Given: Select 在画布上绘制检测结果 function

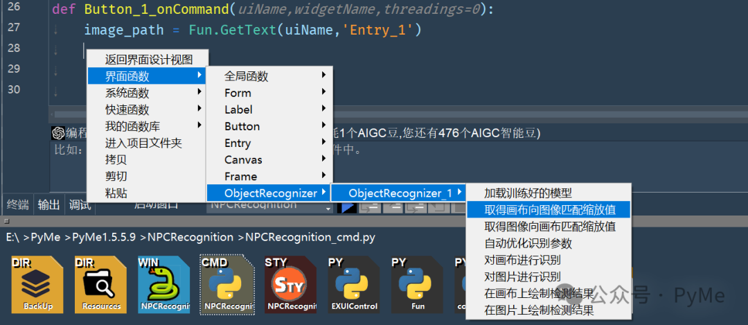Looking at the screenshot, I should (x=549, y=294).
